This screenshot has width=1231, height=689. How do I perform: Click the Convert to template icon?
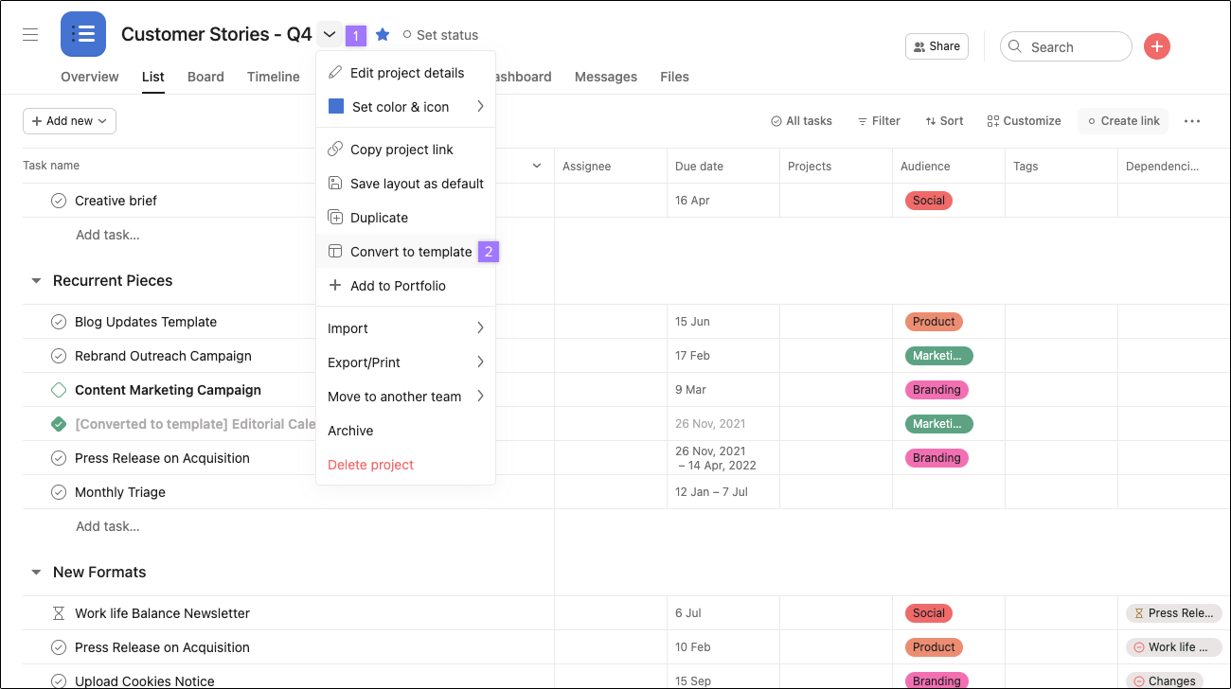tap(334, 252)
